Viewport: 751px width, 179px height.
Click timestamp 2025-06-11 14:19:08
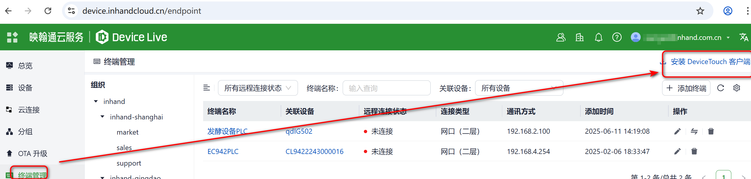[x=617, y=131]
